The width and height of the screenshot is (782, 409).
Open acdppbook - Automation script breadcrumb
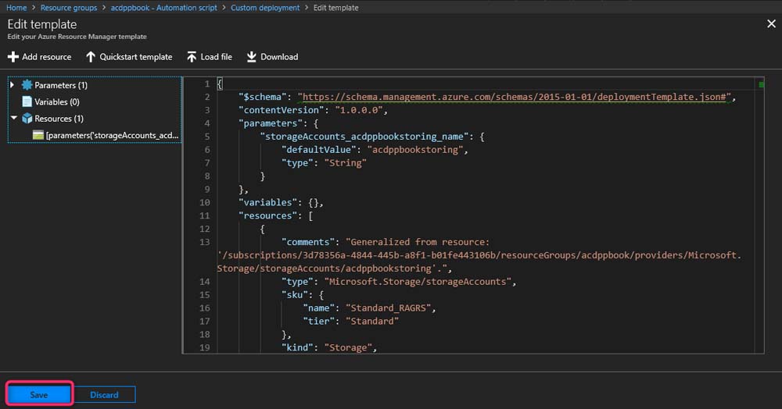pyautogui.click(x=166, y=8)
